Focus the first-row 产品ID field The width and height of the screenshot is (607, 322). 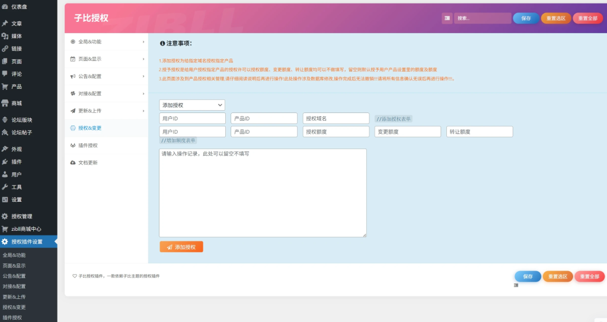[264, 118]
